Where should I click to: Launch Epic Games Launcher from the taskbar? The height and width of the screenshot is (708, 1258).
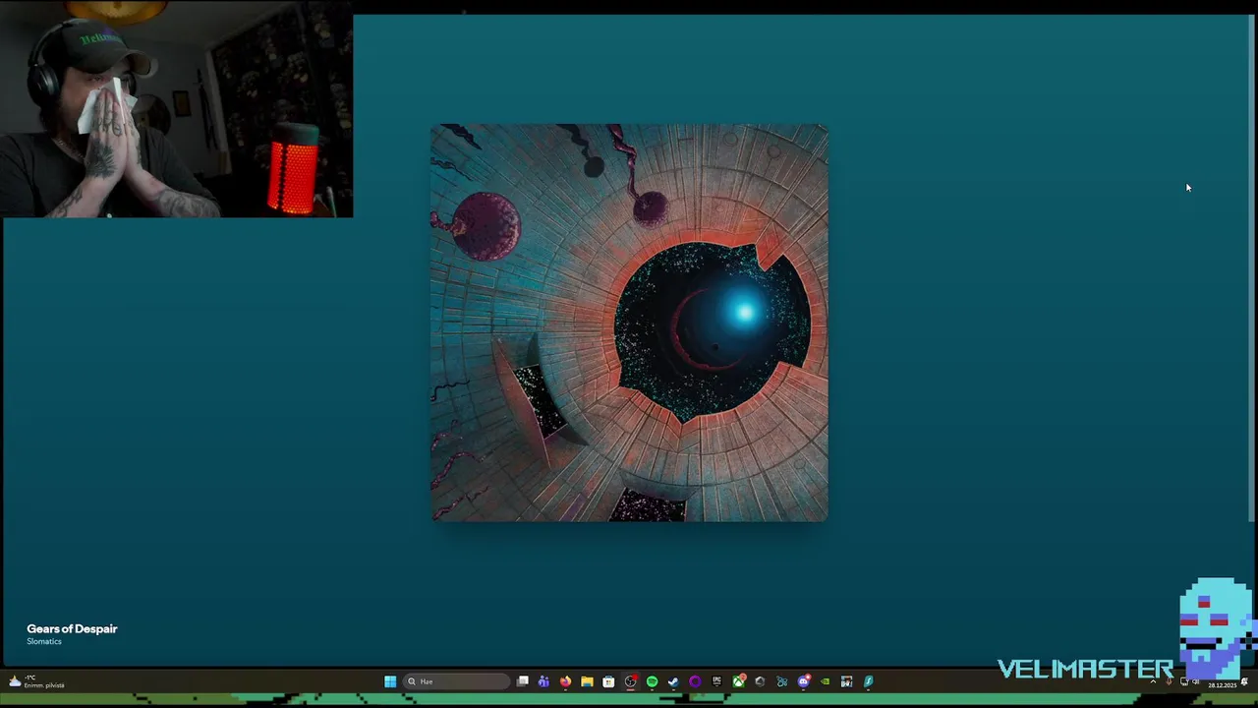(716, 681)
